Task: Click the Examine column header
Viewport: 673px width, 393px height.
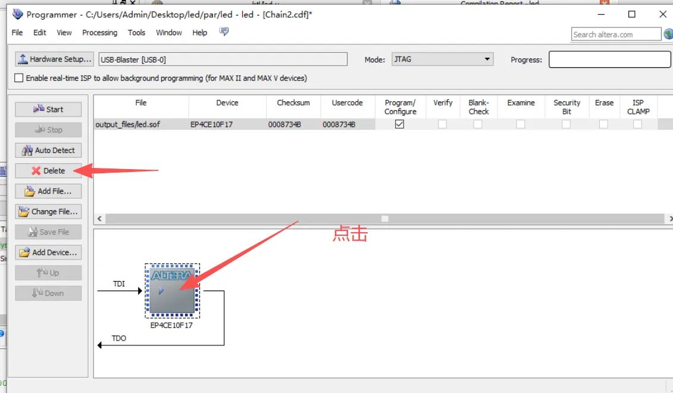Action: tap(521, 107)
